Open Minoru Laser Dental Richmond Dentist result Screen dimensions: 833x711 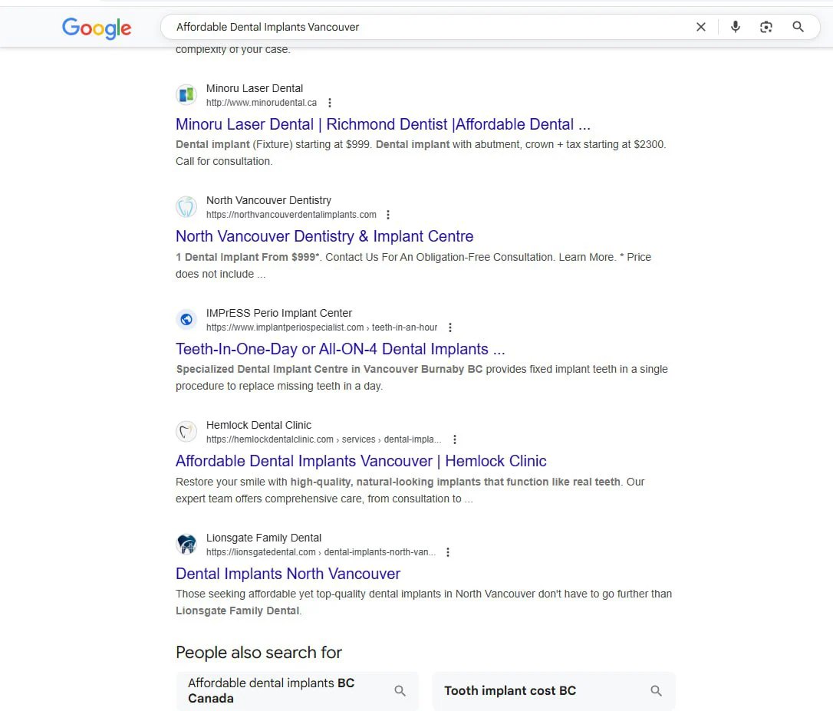tap(383, 124)
